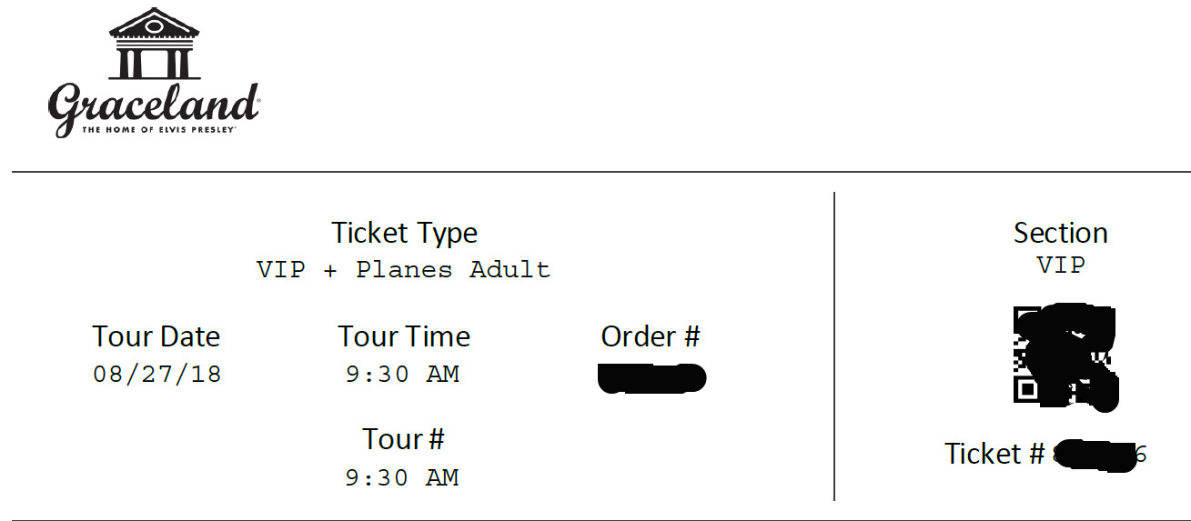Click the Tour Date label
Screen dimensions: 1191x521
point(156,336)
